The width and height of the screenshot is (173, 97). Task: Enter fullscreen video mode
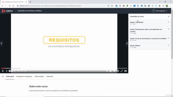(122, 71)
